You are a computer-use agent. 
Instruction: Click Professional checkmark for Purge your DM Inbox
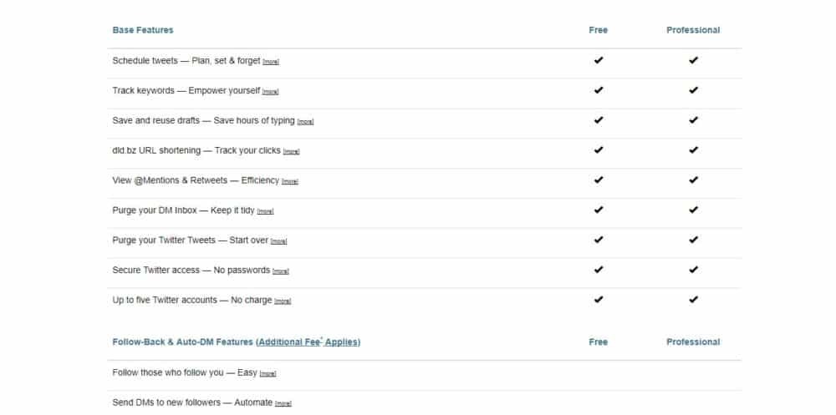[693, 210]
